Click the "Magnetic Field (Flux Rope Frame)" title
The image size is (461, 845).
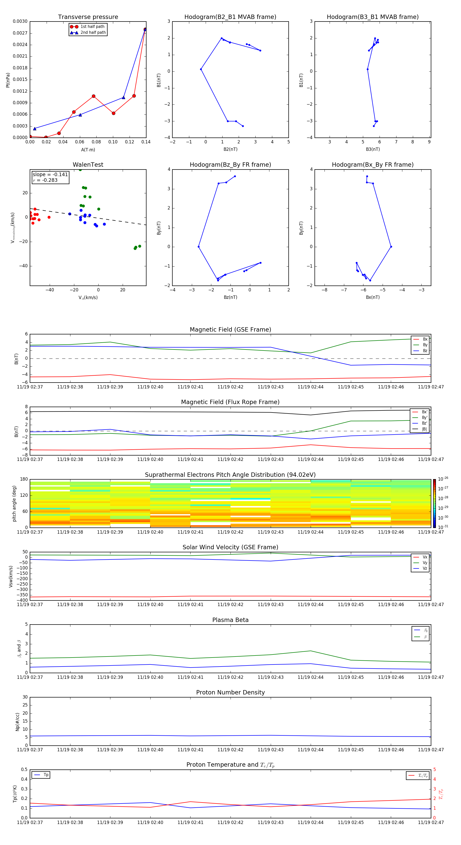coord(230,402)
